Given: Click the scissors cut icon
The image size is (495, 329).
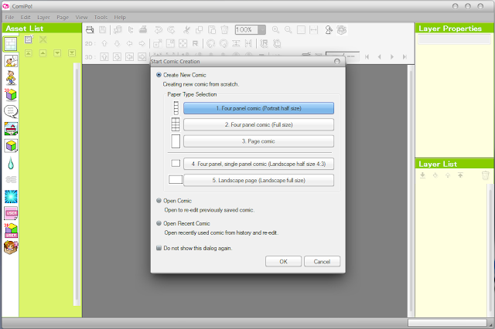Looking at the screenshot, I should 186,29.
